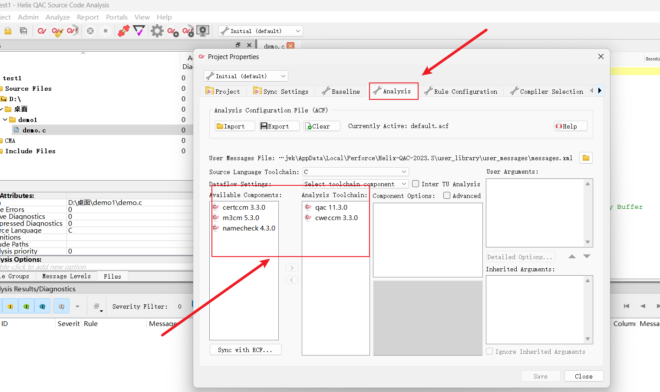This screenshot has width=660, height=392.
Task: Move component right with the > arrow
Action: tap(292, 268)
